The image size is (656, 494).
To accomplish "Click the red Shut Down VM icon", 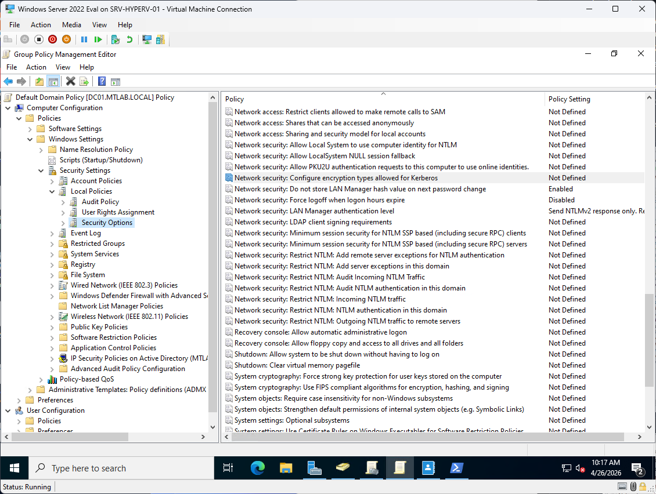I will [52, 39].
